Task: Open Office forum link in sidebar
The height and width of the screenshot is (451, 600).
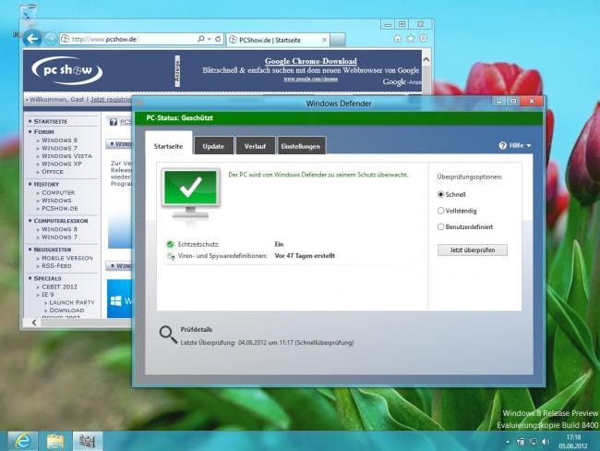Action: pyautogui.click(x=52, y=172)
